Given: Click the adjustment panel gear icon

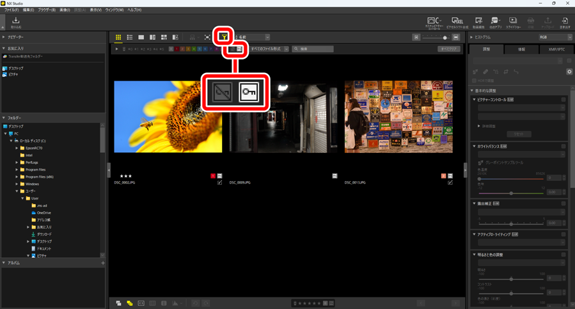Looking at the screenshot, I should (569, 72).
